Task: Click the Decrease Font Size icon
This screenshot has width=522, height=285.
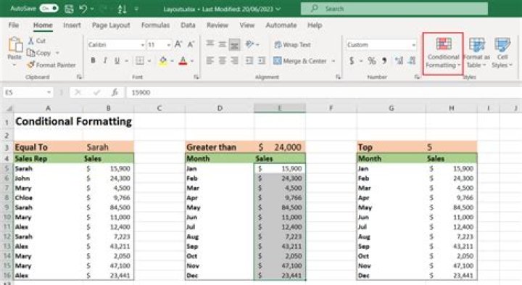Action: tap(191, 44)
